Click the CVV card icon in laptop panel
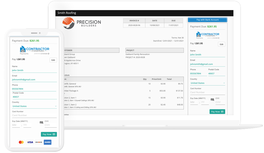Image resolution: width=264 pixels, height=153 pixels. tap(212, 99)
